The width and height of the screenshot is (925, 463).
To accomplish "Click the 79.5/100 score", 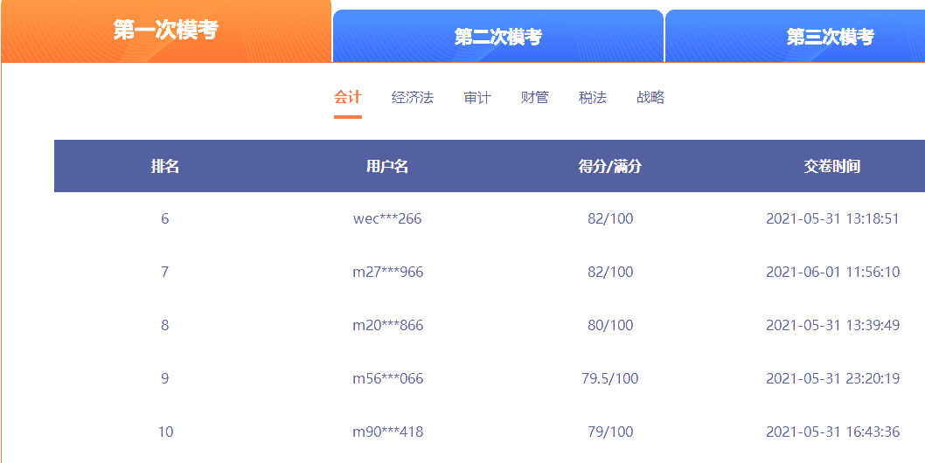I will [610, 378].
